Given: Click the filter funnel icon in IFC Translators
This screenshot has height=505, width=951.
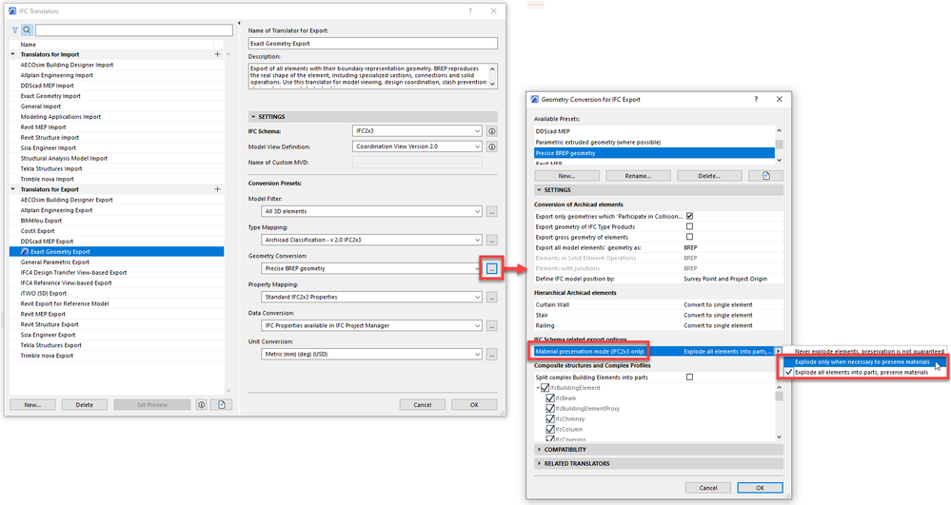Looking at the screenshot, I should tap(15, 29).
